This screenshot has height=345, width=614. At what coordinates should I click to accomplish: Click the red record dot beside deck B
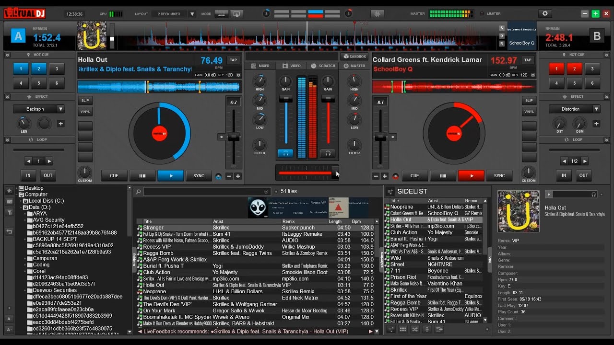tap(396, 176)
